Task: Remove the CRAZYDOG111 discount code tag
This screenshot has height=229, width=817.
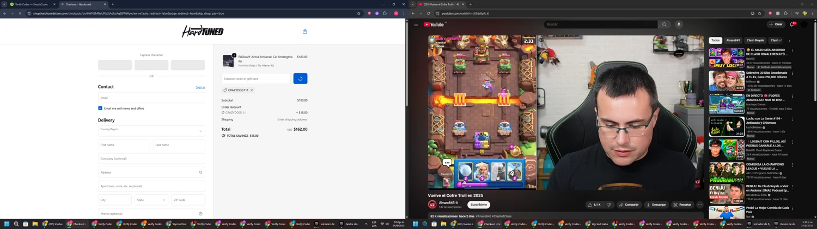Action: pyautogui.click(x=252, y=90)
